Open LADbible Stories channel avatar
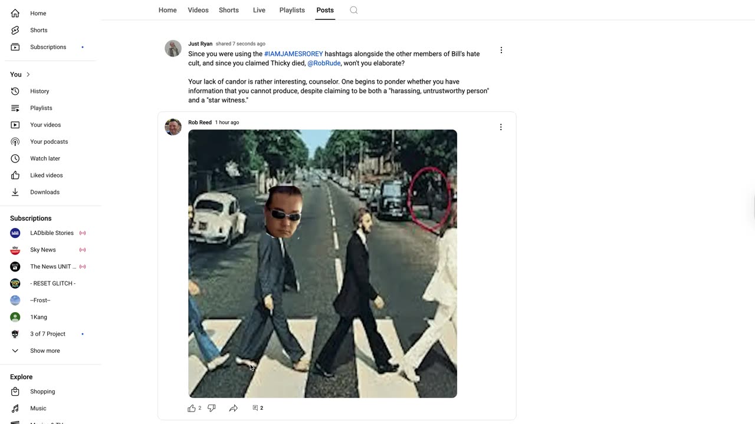Image resolution: width=755 pixels, height=424 pixels. coord(15,233)
